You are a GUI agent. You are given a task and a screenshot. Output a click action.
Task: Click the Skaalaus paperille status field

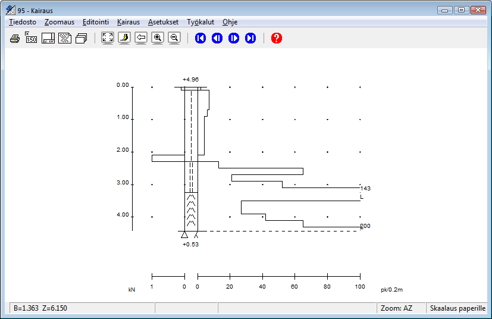457,308
